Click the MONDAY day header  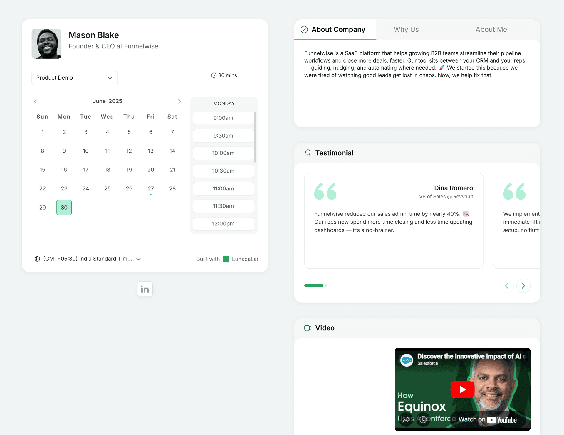coord(224,104)
